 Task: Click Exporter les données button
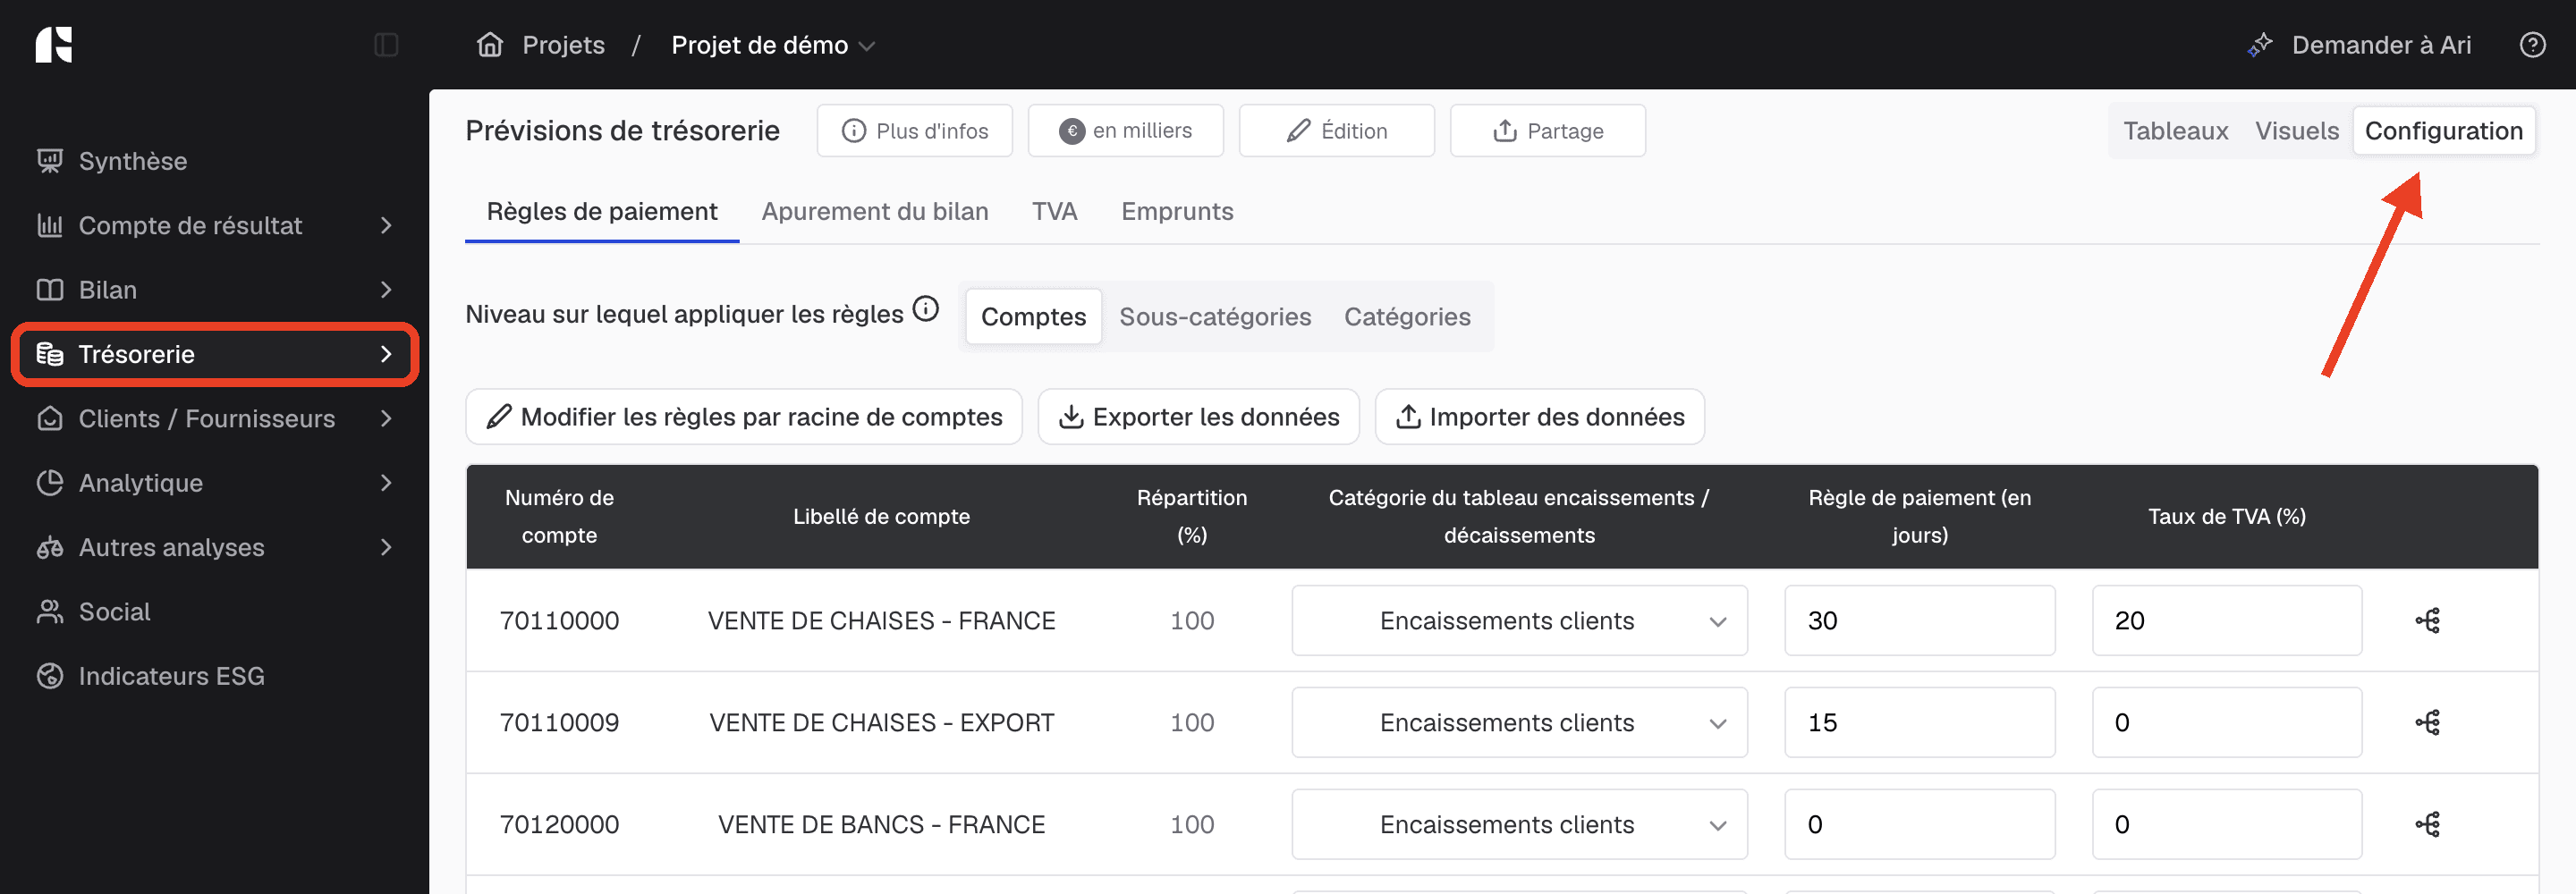[1198, 417]
